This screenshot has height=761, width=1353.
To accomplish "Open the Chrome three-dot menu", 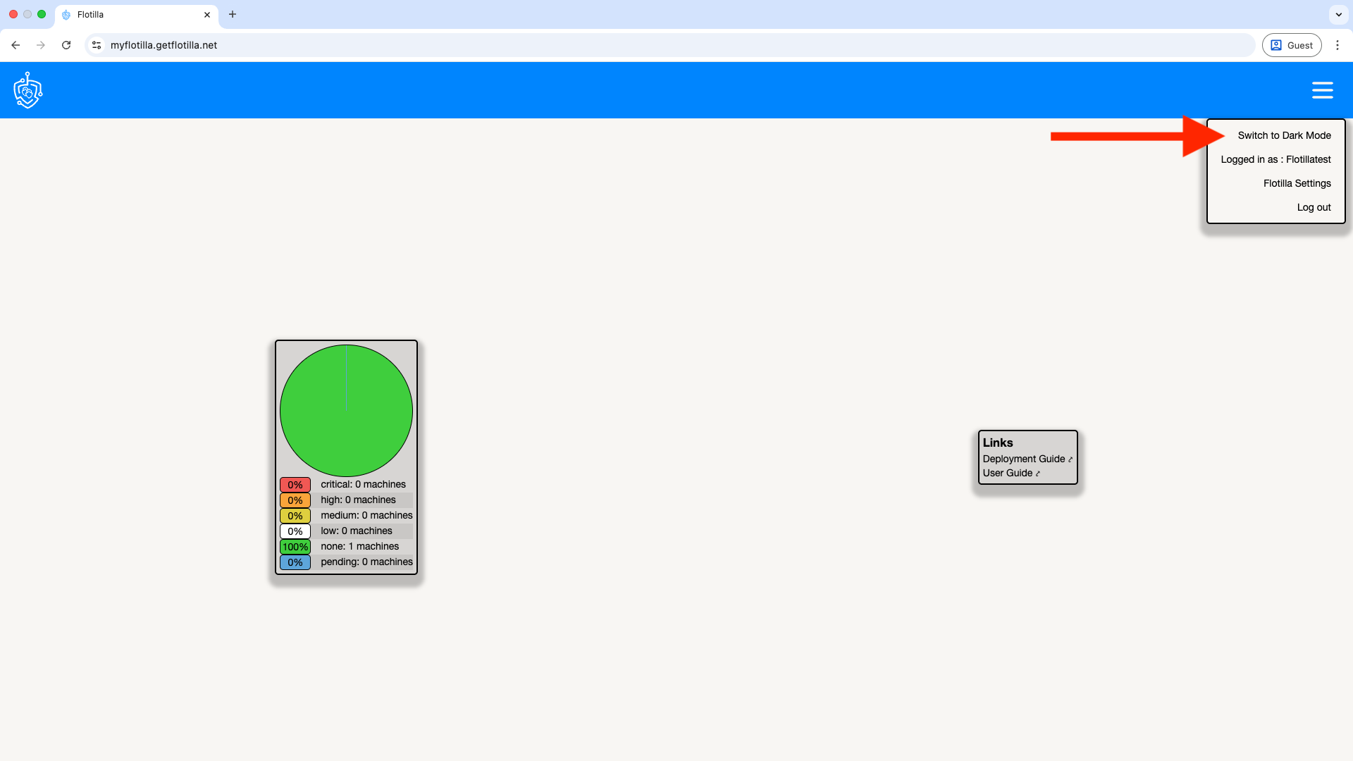I will coord(1337,45).
